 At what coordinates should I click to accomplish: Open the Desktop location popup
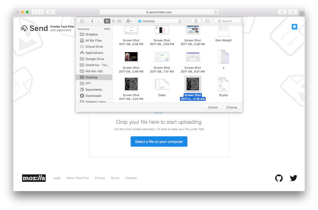(159, 21)
